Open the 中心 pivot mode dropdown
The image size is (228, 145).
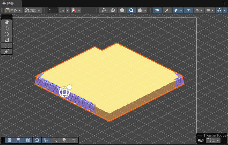click(13, 10)
